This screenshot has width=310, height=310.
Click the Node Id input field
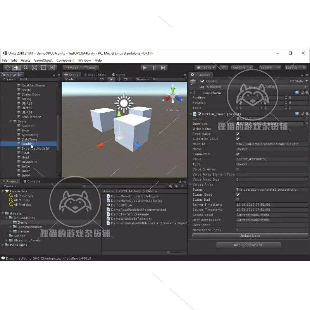click(x=272, y=144)
